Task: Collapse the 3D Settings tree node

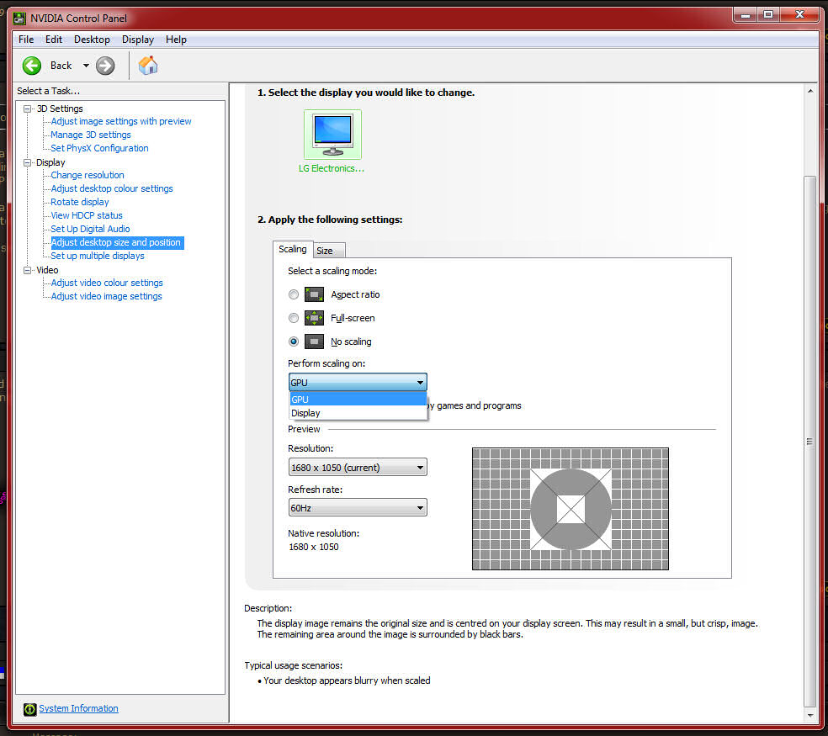Action: tap(28, 109)
